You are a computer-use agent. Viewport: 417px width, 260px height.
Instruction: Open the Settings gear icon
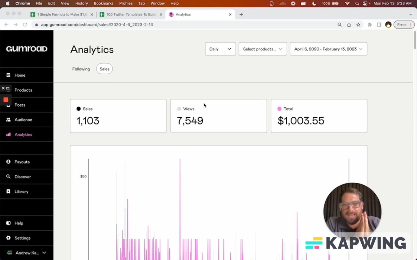pyautogui.click(x=8, y=238)
